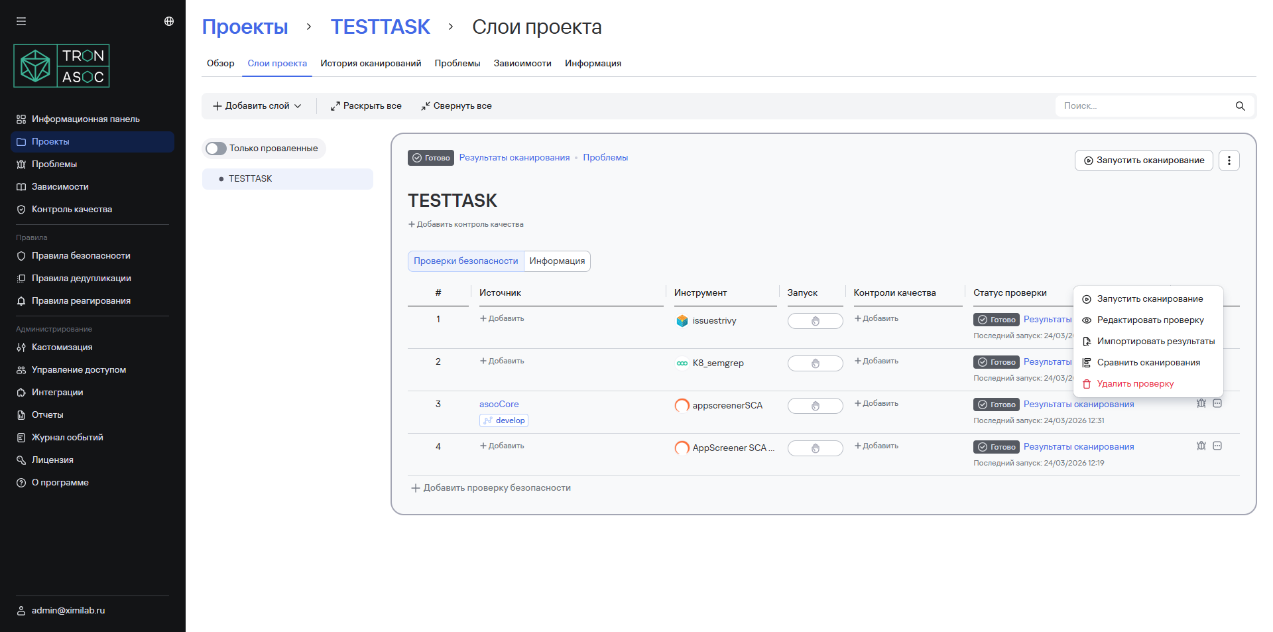Expand all layers with 'Раскрыть все'

coord(365,105)
